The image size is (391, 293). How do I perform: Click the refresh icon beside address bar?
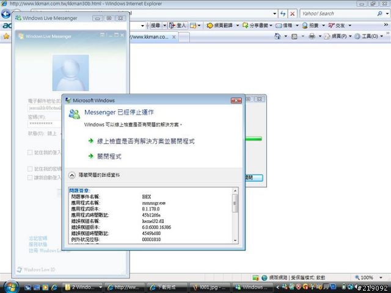pos(283,13)
